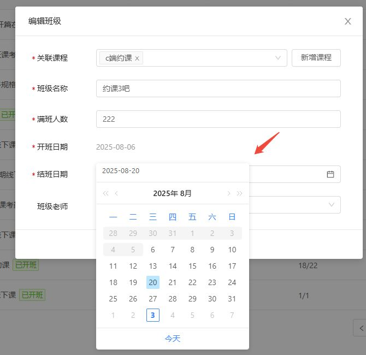The width and height of the screenshot is (366, 355).
Task: Click calendar icon in end date field
Action: [330, 174]
